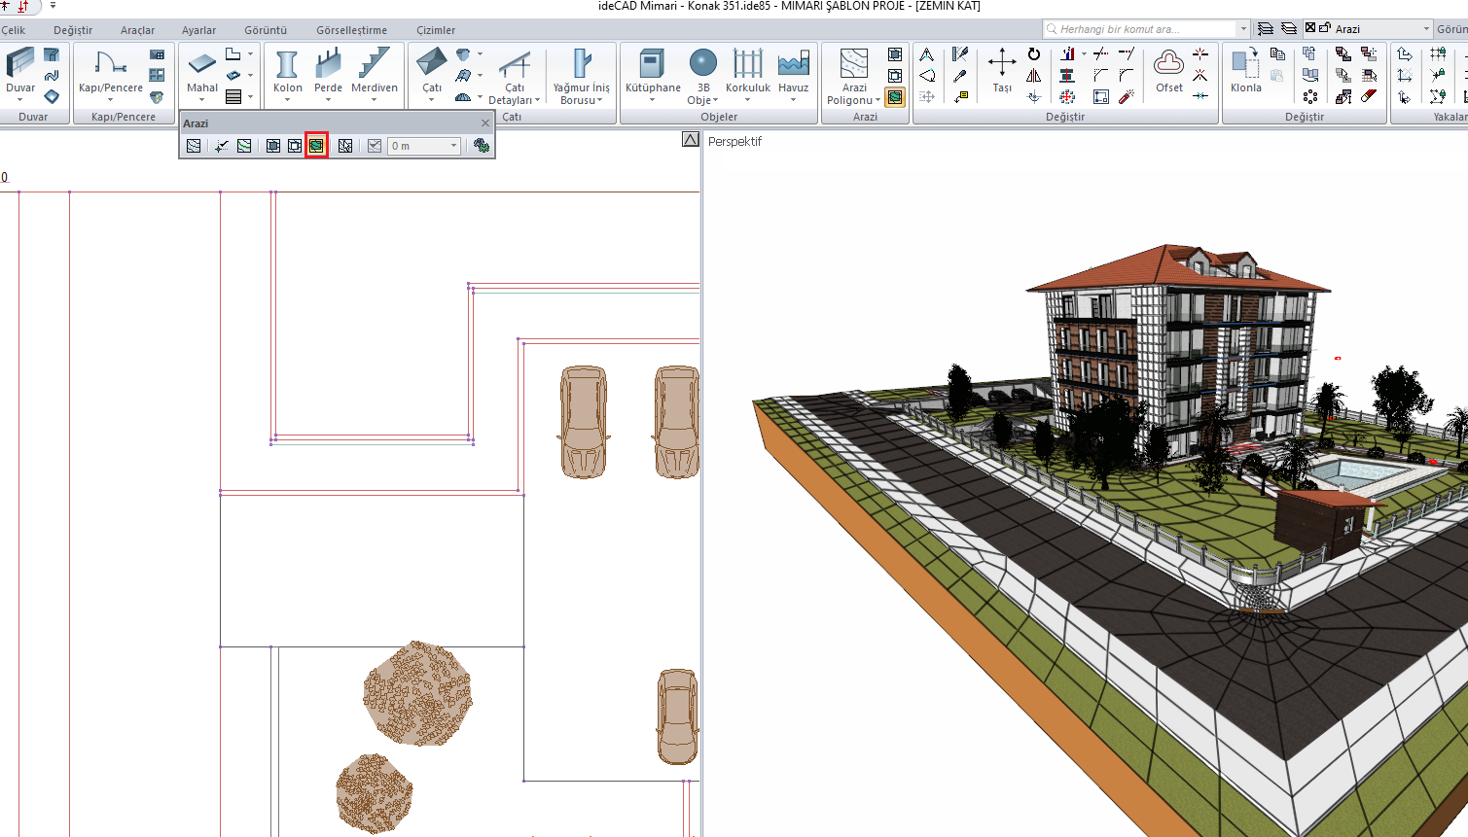Close the floating Arazi toolbar
Viewport: 1468px width, 837px height.
pos(485,123)
